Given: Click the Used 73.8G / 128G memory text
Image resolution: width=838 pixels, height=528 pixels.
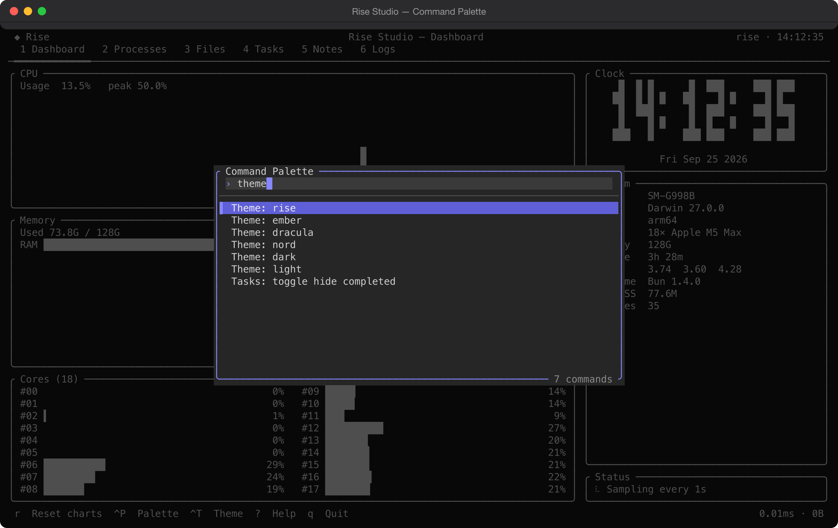Looking at the screenshot, I should point(70,232).
